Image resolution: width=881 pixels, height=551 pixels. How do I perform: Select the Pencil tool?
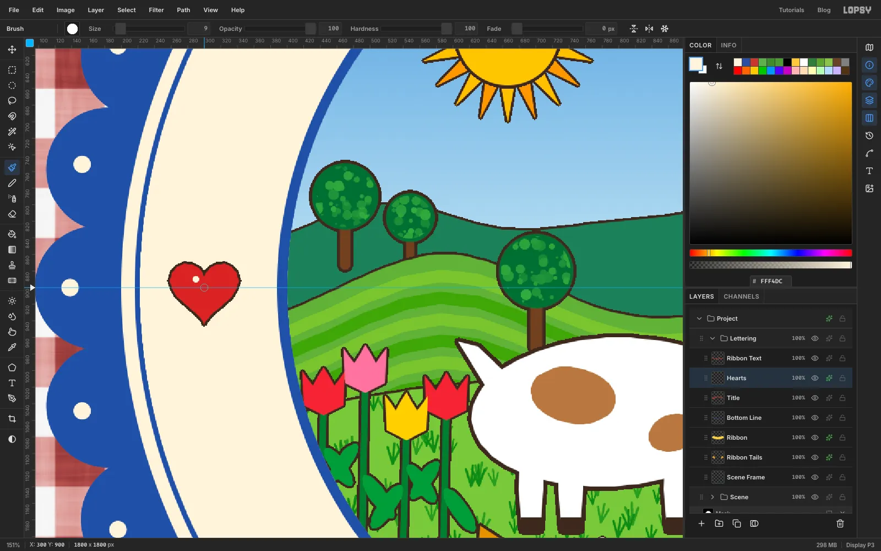(12, 183)
